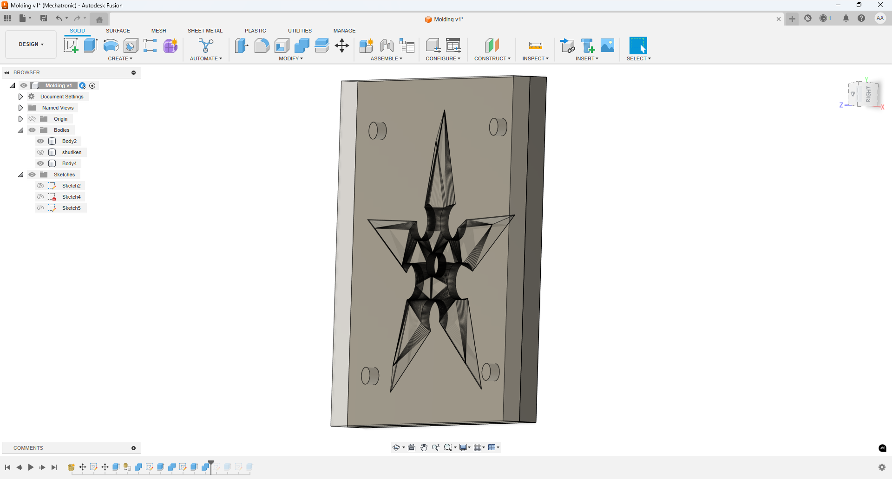Show Sketch4 using its eye icon
The height and width of the screenshot is (479, 892).
coord(40,197)
